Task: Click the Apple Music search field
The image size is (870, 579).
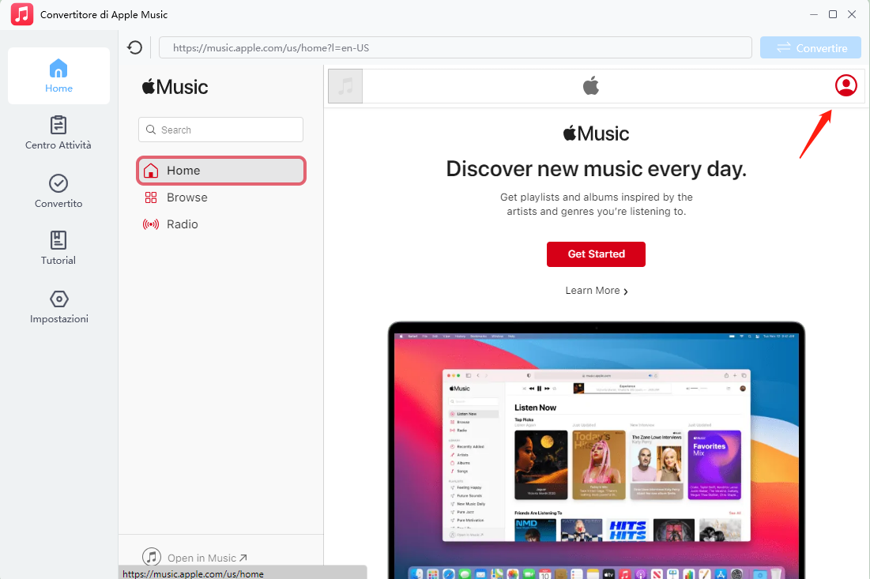Action: [x=221, y=130]
